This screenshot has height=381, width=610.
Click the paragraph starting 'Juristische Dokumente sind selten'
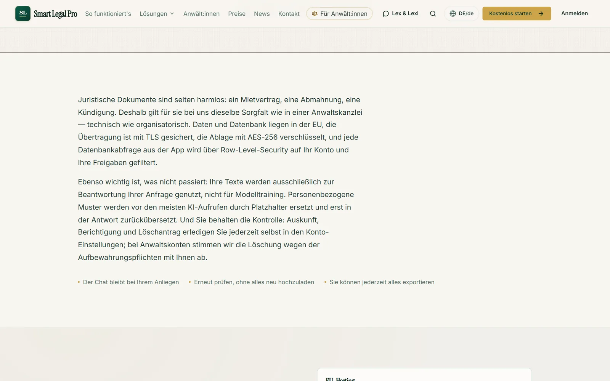(x=220, y=131)
